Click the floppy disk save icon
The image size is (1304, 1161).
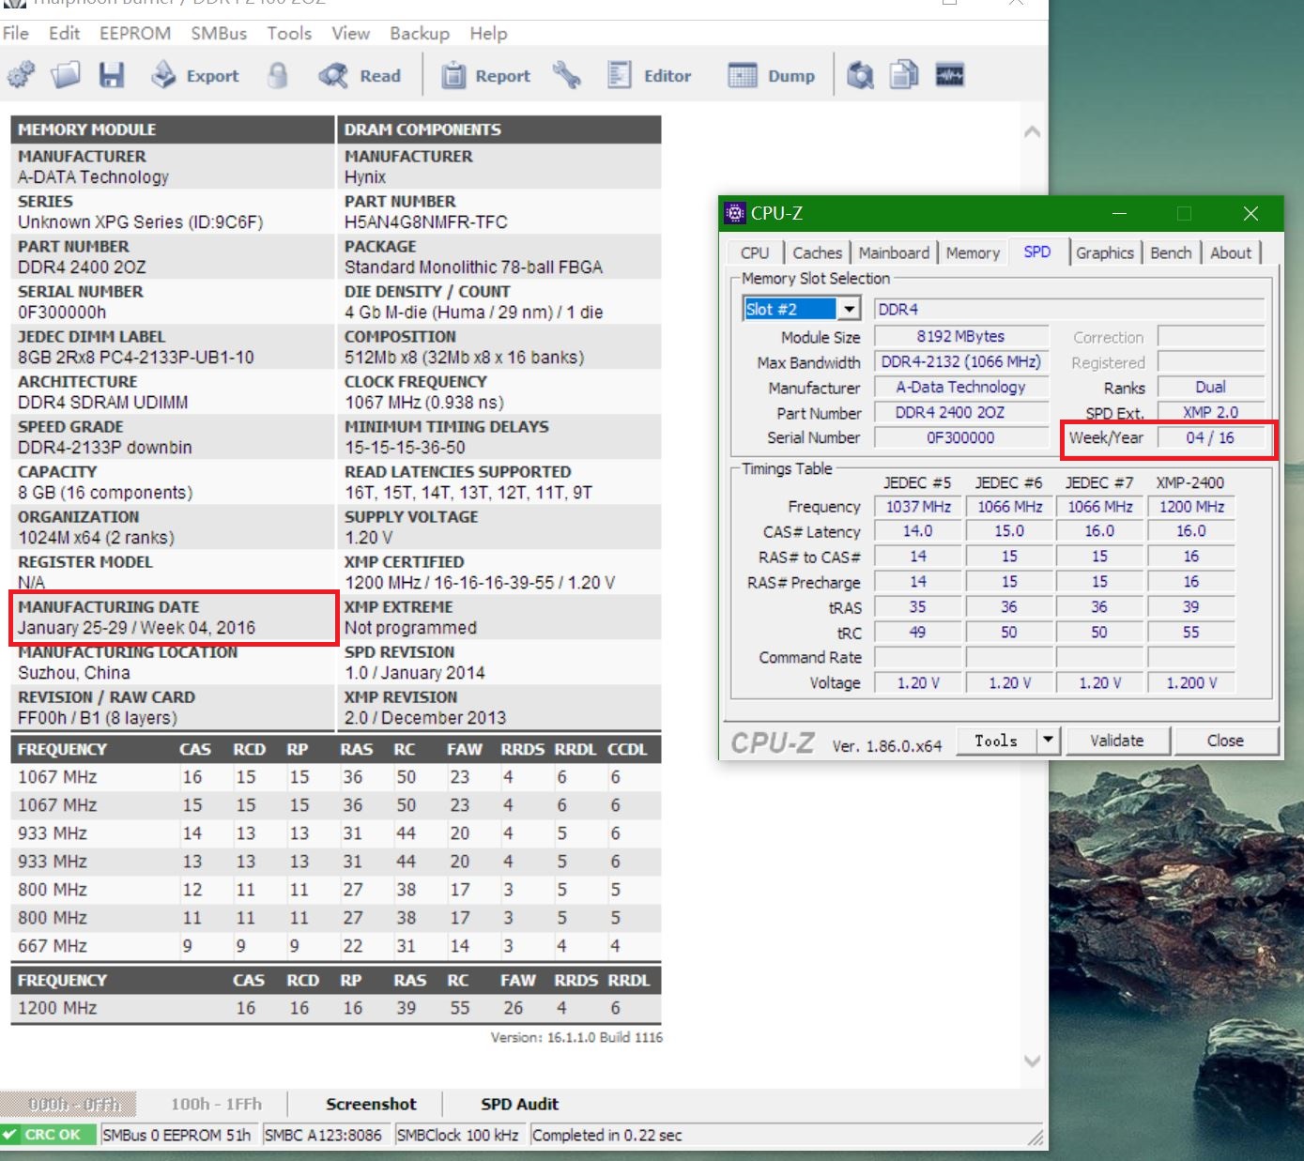[x=112, y=75]
